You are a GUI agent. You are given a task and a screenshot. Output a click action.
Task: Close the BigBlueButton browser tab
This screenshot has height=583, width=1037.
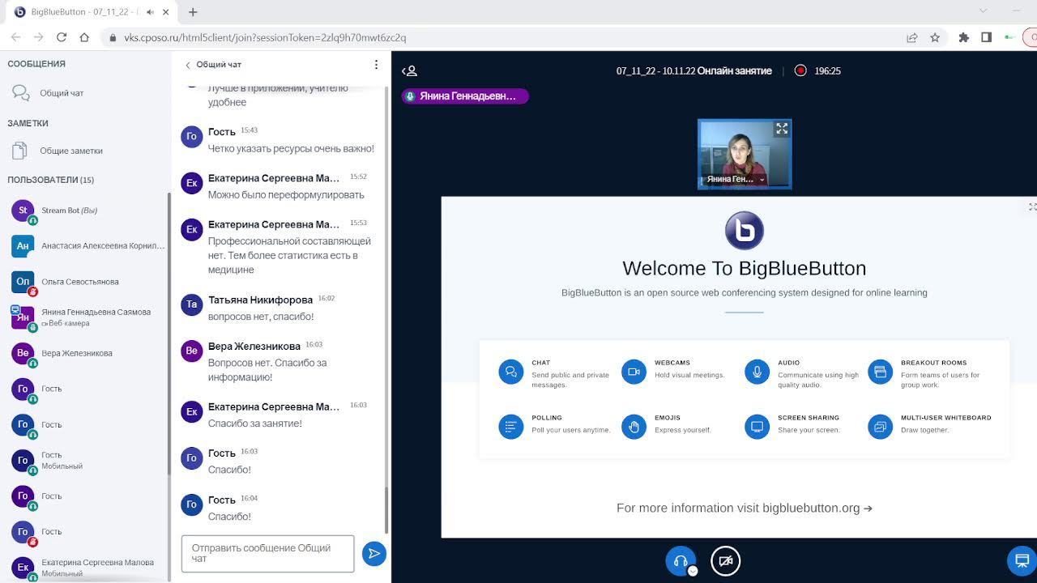coord(167,12)
